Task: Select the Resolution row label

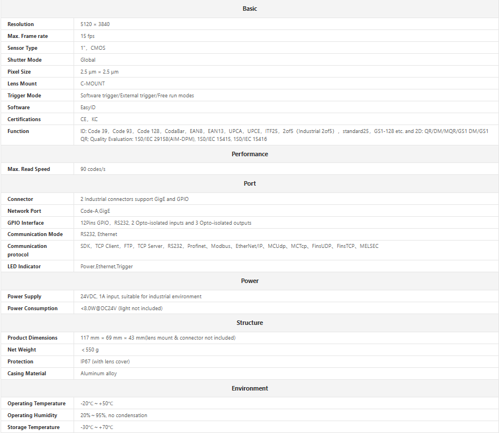Action: (x=20, y=24)
